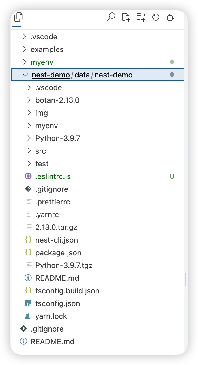Click the Explorer vertical scrollbar thumb
The width and height of the screenshot is (198, 365).
pos(186,280)
